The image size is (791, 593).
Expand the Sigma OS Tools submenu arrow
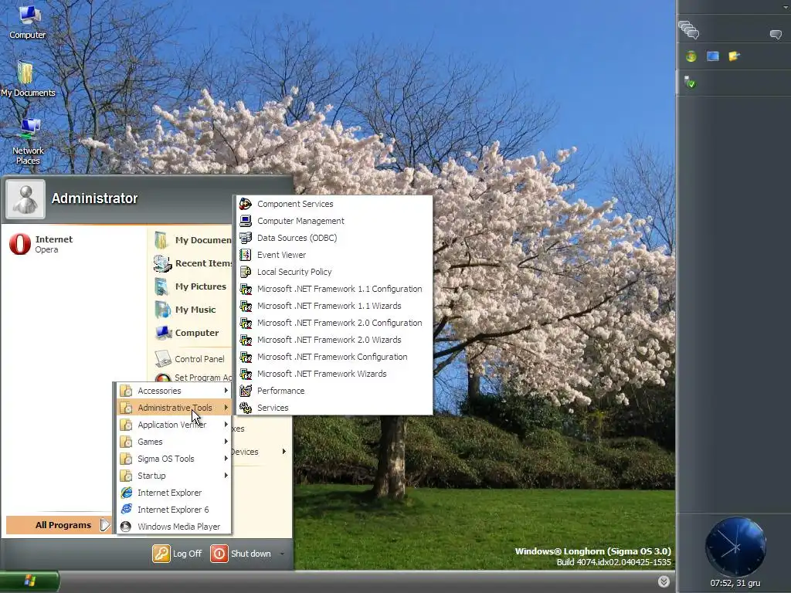click(226, 459)
